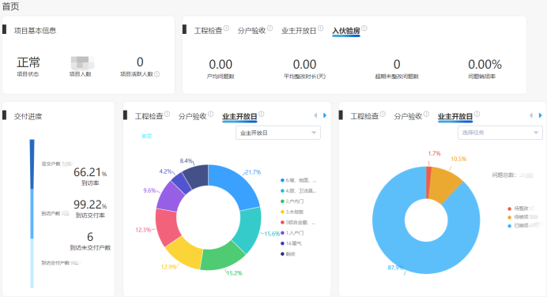The image size is (547, 297).
Task: Select 业主开放日 tab in 问题总数 panel
Action: pos(455,116)
